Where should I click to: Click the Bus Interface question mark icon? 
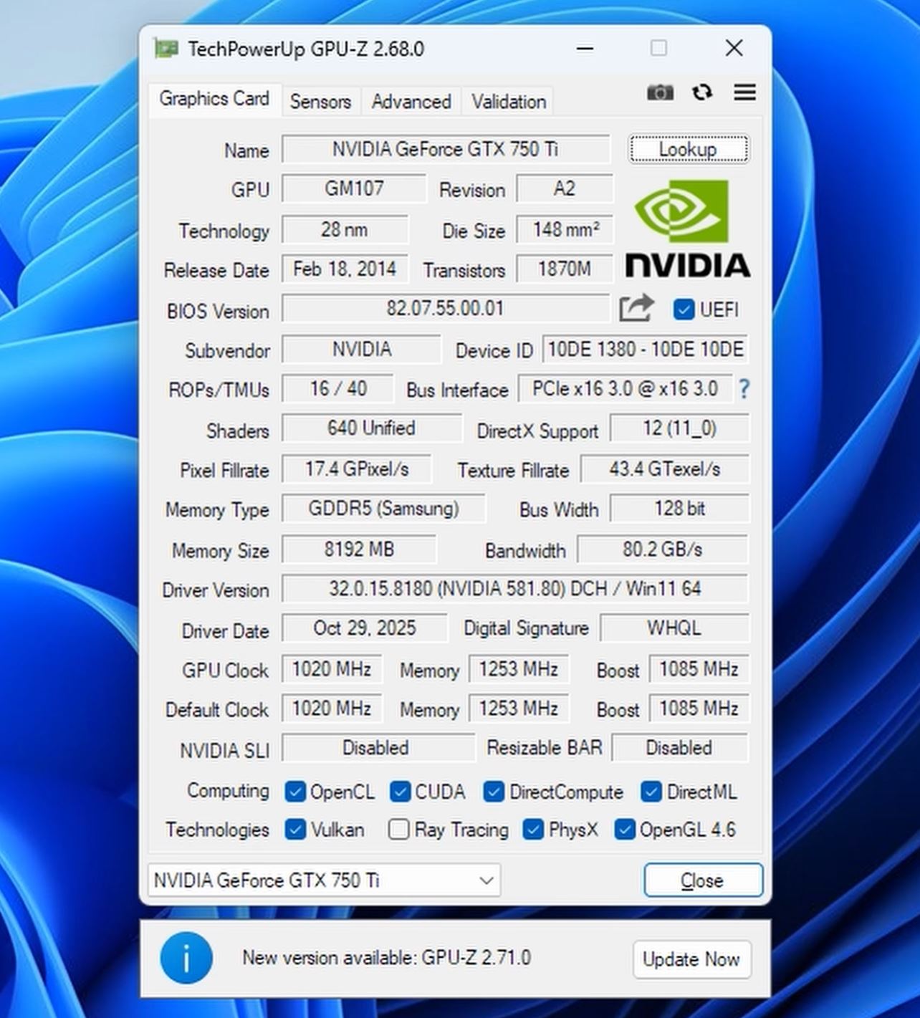click(744, 389)
